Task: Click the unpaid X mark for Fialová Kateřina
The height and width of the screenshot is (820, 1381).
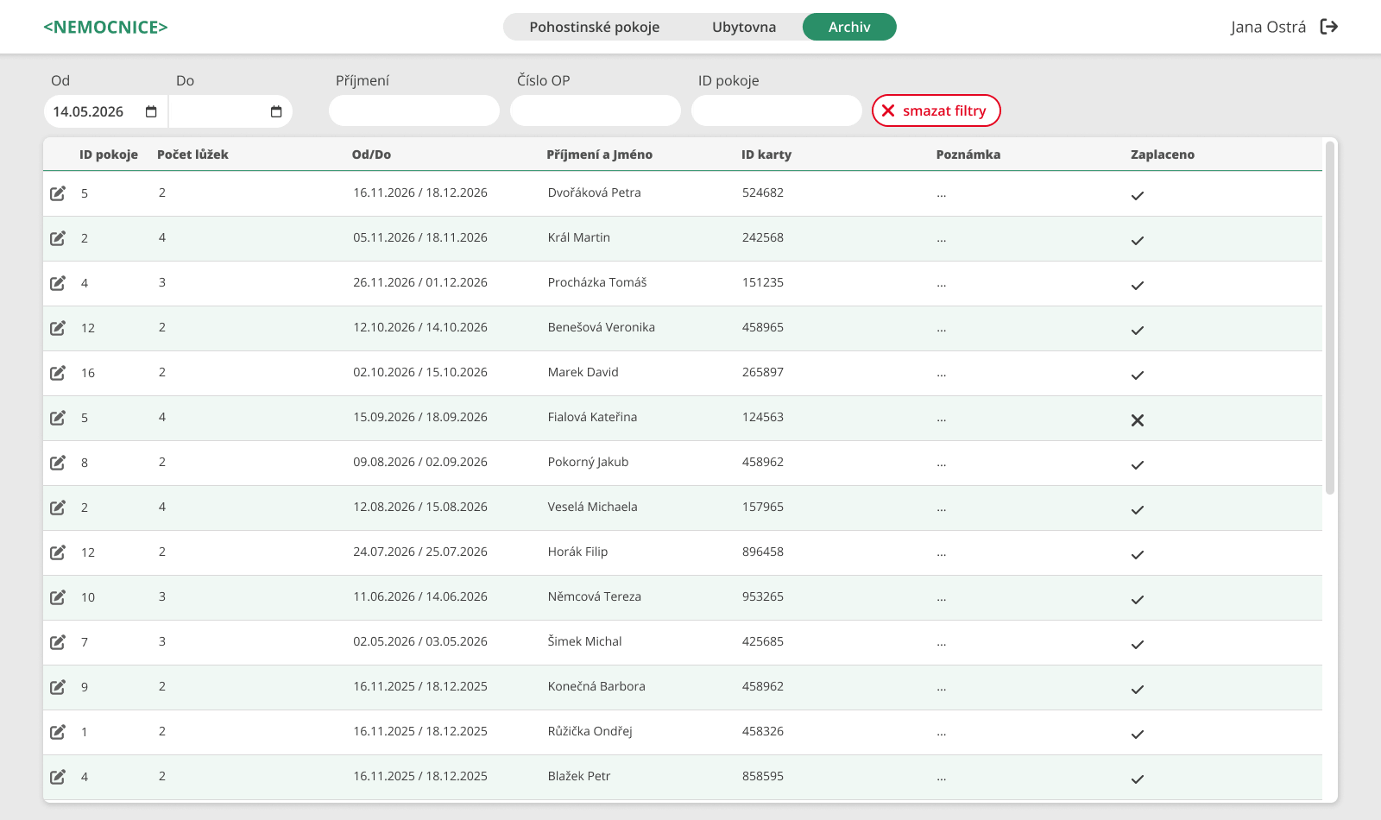Action: [1138, 420]
